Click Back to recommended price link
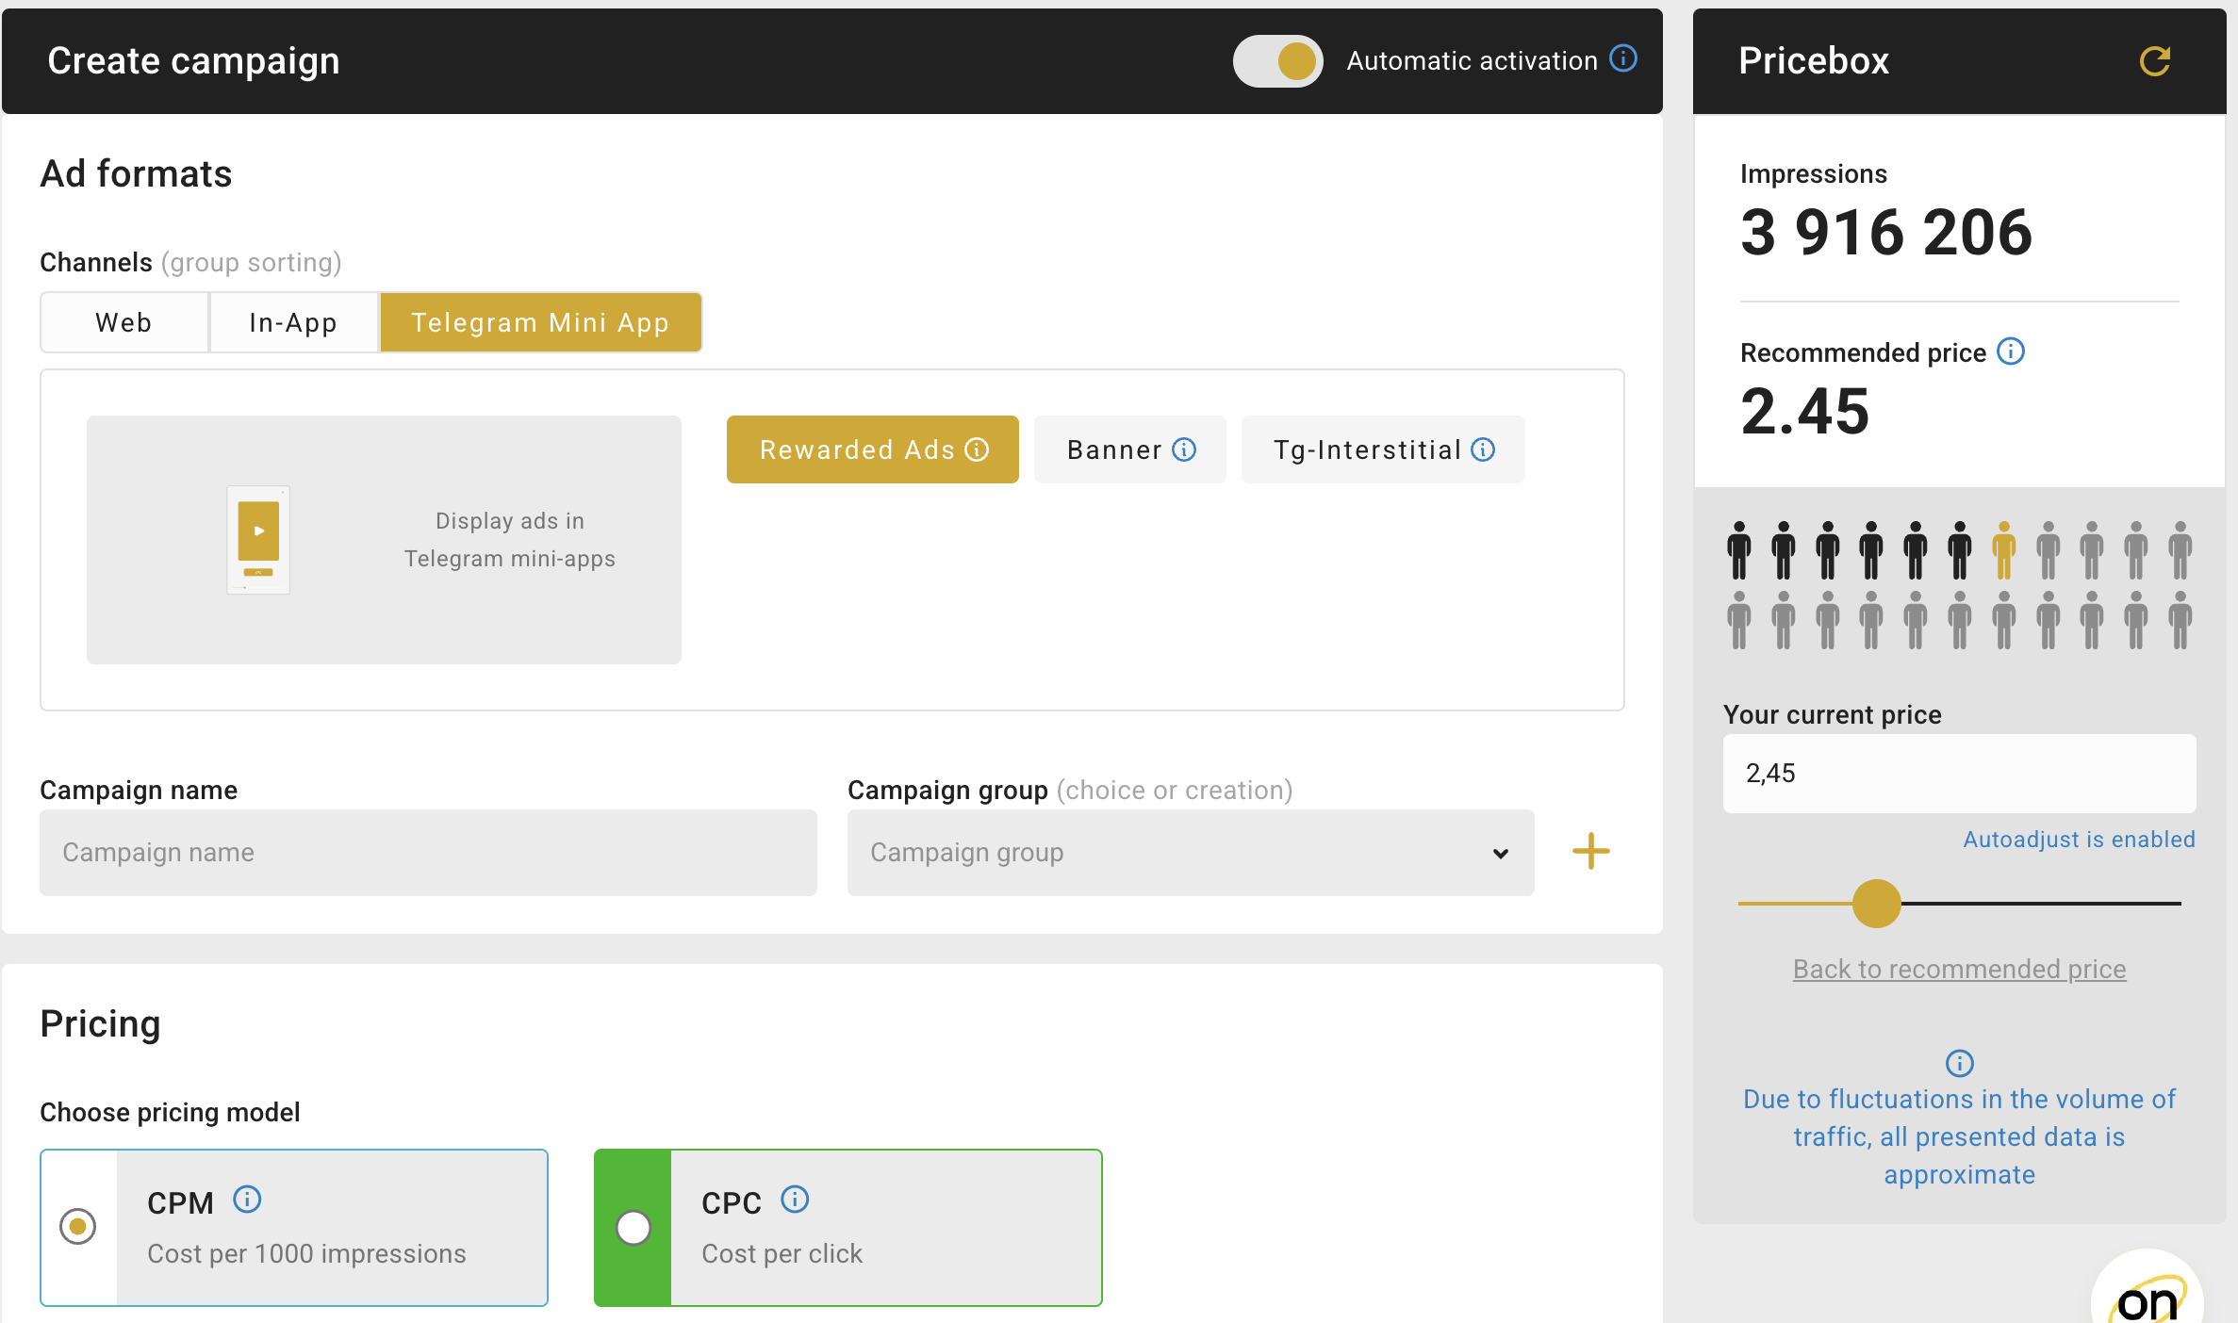Screen dimensions: 2238x1323 [1959, 969]
